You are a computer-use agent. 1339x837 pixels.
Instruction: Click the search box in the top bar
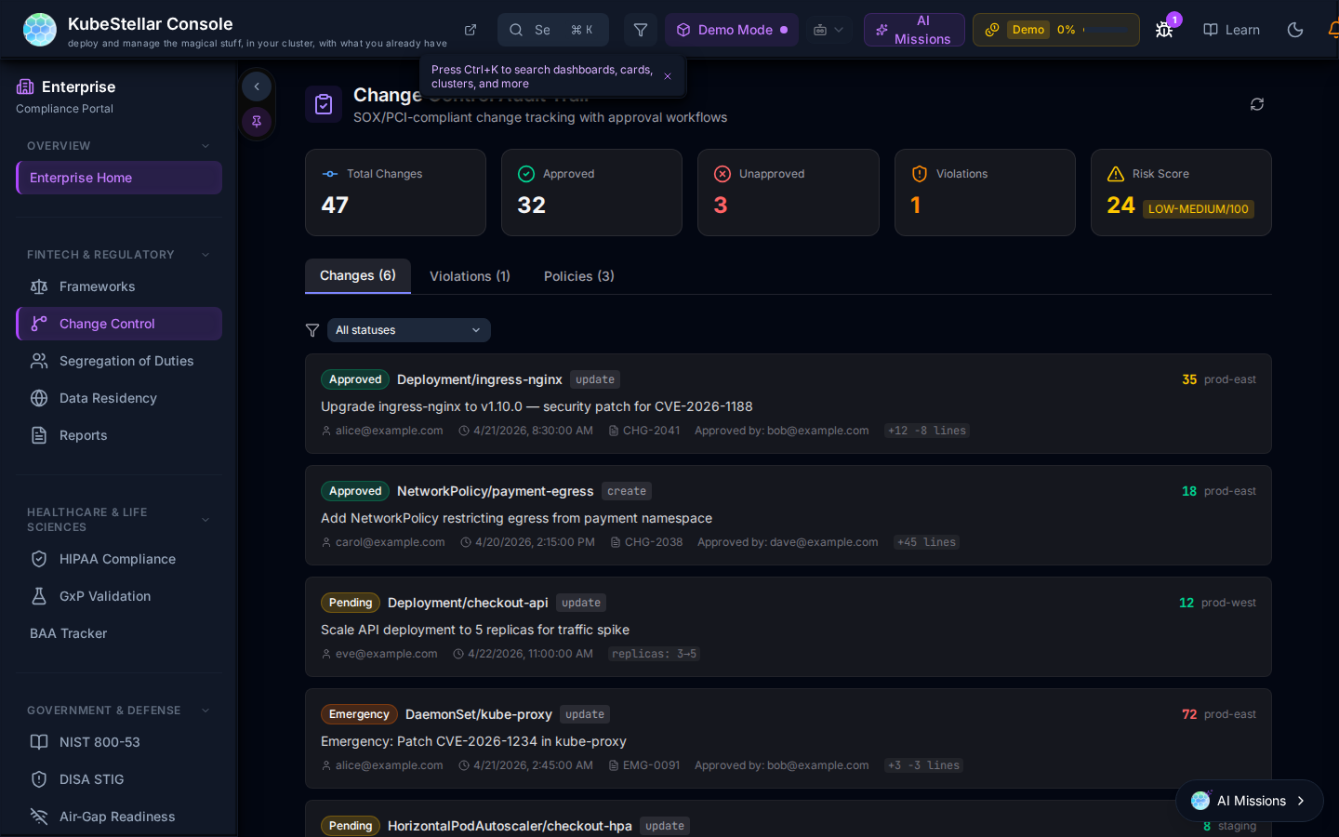pyautogui.click(x=552, y=30)
